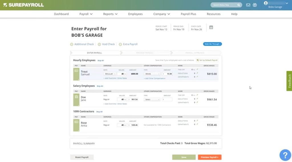
Task: Open the Payroll Plus menu item
Action: point(188,14)
